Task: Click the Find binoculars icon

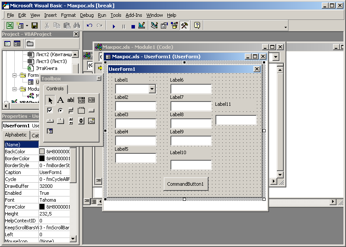Action: click(x=77, y=25)
